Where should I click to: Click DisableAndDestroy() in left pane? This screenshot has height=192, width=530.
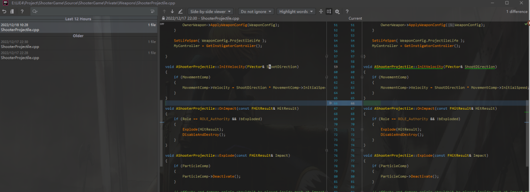204,134
